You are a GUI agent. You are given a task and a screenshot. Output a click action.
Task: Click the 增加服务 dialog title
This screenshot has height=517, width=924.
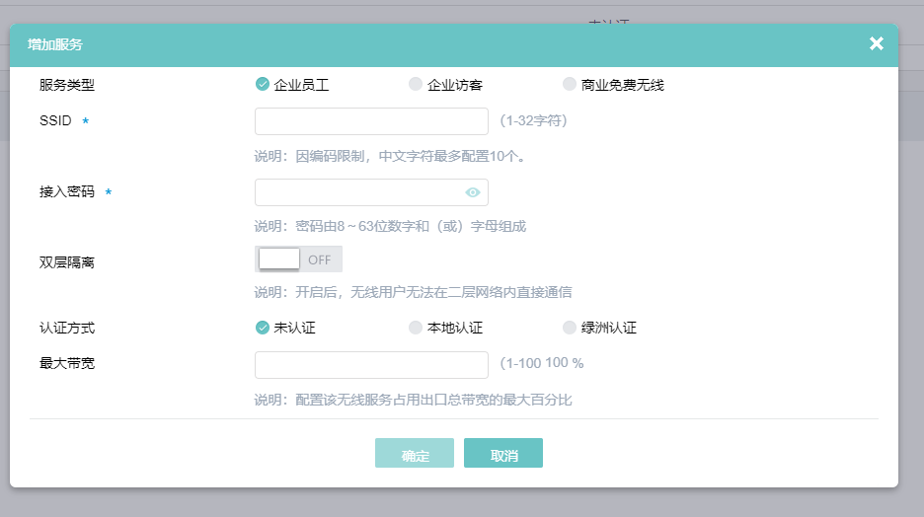click(x=55, y=44)
